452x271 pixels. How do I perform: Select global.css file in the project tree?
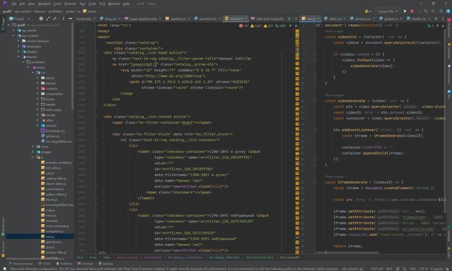(x=53, y=136)
